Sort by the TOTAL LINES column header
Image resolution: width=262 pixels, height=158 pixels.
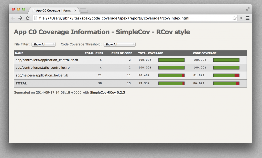pos(94,53)
